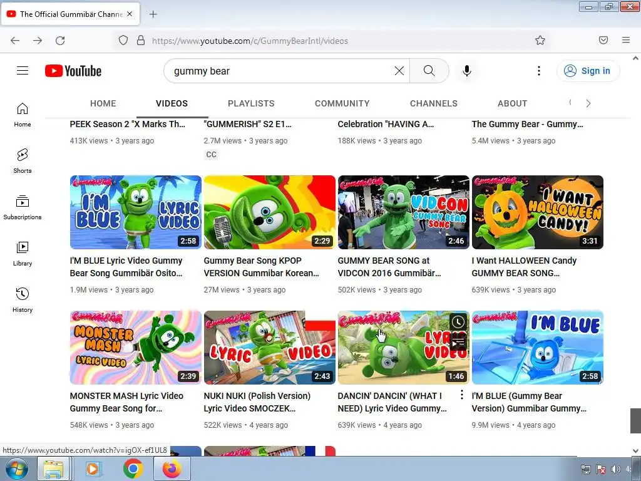The width and height of the screenshot is (641, 481).
Task: Switch to Firefox in the taskbar
Action: point(172,468)
